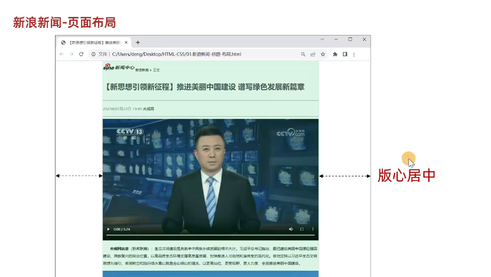
Task: Toggle the browser side panel icon
Action: [345, 54]
